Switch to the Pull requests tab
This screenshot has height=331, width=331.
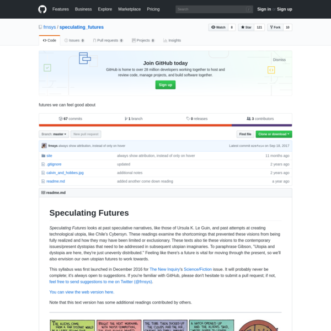[108, 40]
